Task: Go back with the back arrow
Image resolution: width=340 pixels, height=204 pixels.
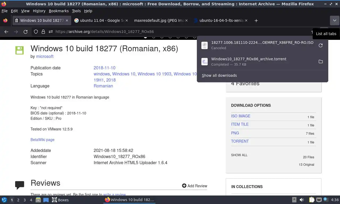Action: click(6, 32)
